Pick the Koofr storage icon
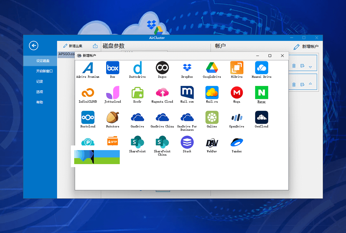This screenshot has height=233, width=346. pos(137,95)
